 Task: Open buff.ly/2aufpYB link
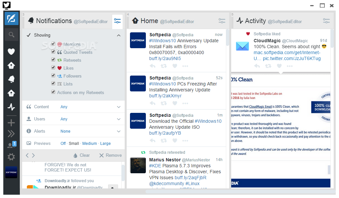tap(165, 133)
